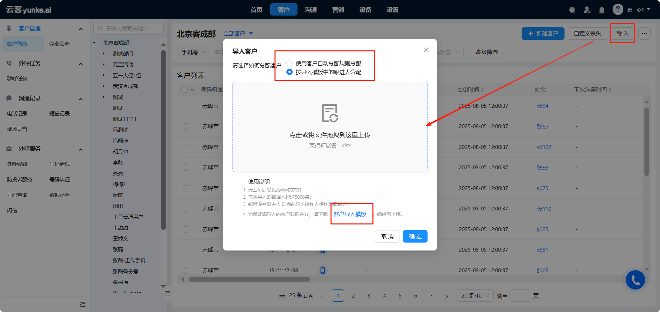
Task: Click the 取消 button in dialog
Action: click(x=387, y=236)
